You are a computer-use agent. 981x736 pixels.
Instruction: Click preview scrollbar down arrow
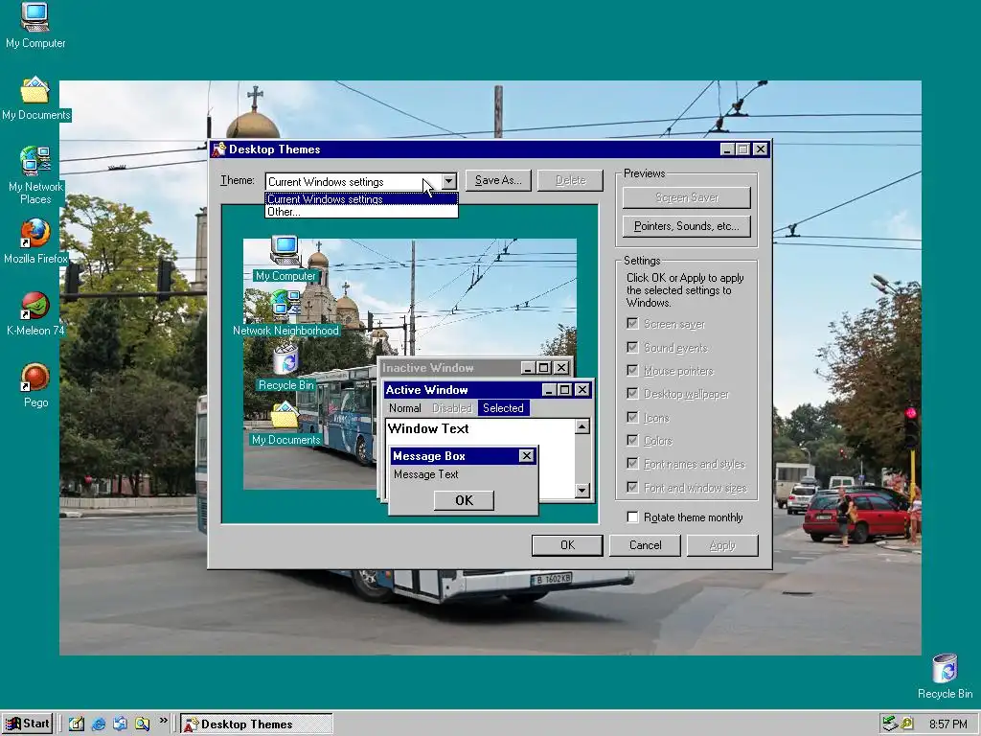(582, 490)
